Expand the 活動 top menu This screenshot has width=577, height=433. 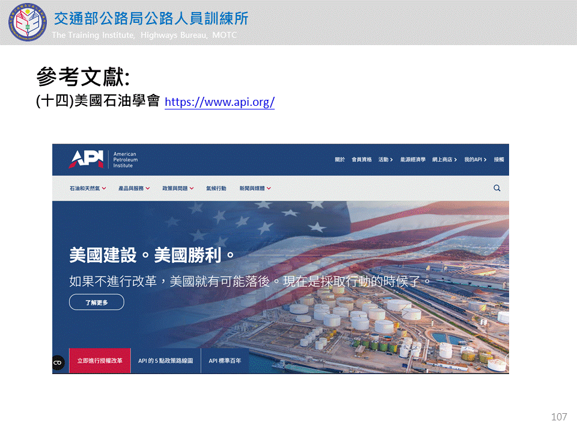click(385, 160)
